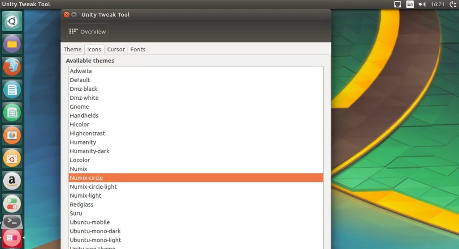Select the Numix-circle-light theme
The image size is (459, 249).
(196, 187)
